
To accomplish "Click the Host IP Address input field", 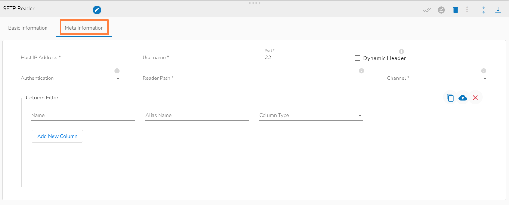I will coord(71,58).
